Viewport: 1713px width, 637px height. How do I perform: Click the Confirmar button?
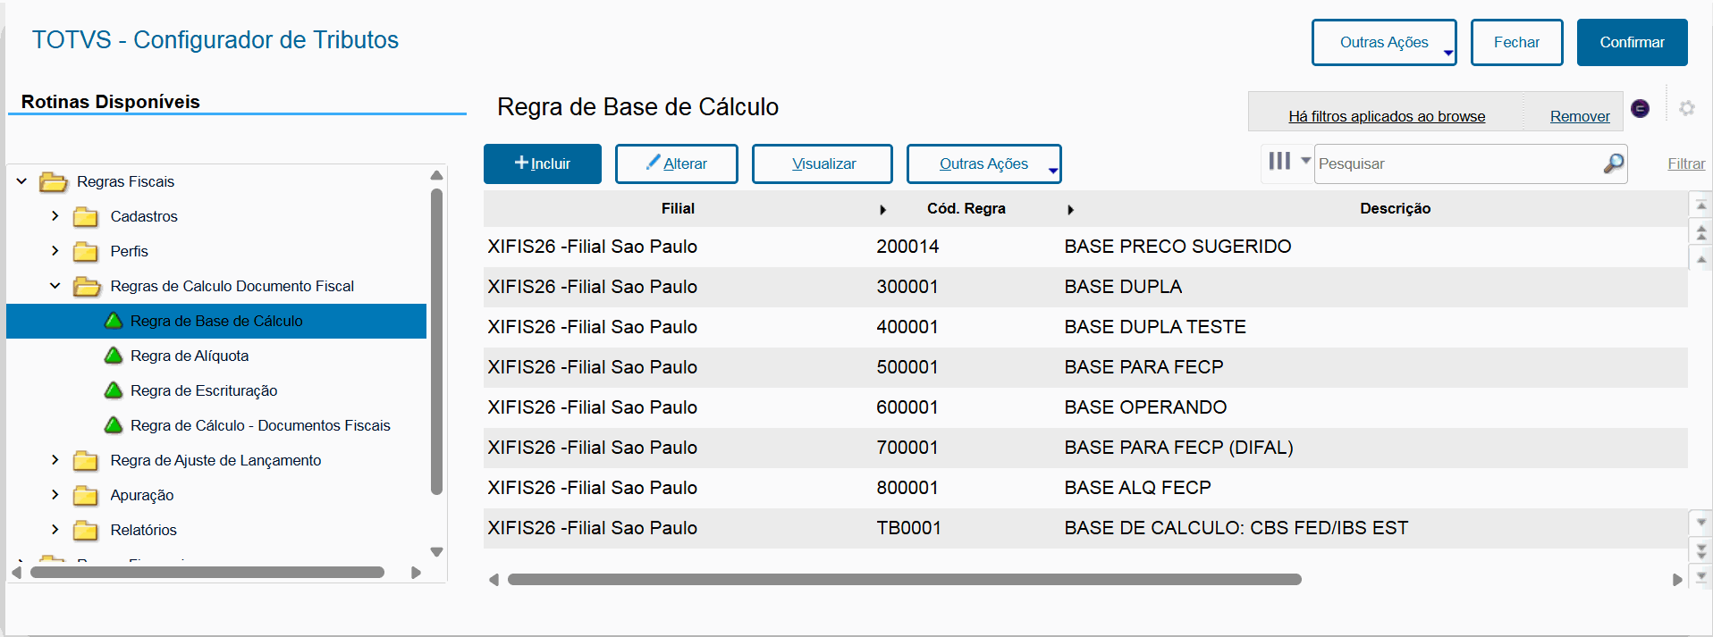1632,43
